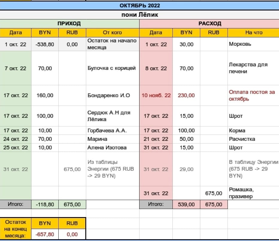Click the На что column header

coord(253,33)
